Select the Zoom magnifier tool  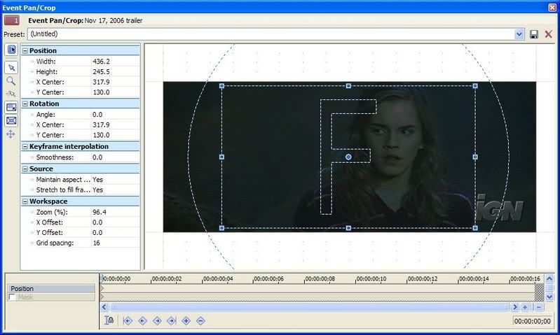pos(11,81)
